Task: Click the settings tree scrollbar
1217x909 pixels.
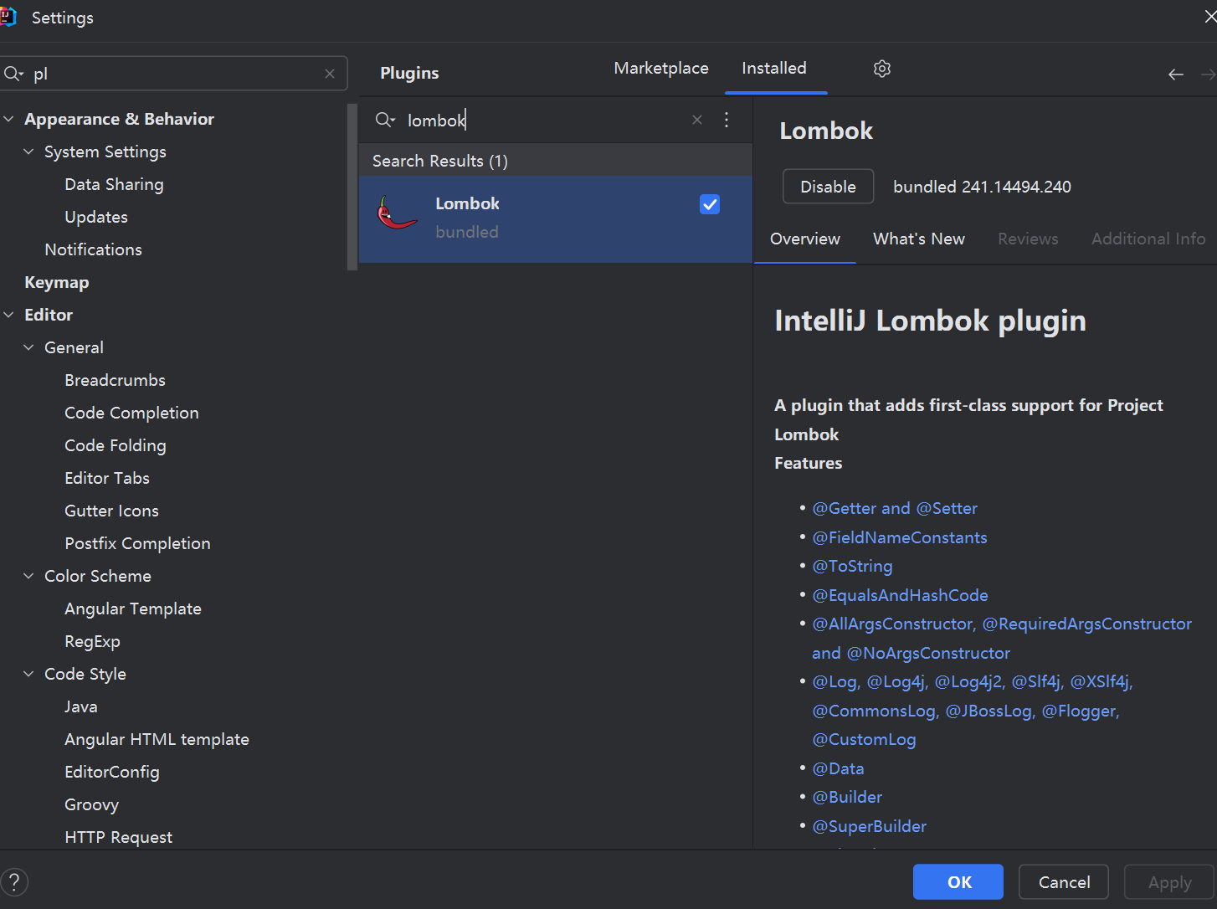Action: [352, 187]
